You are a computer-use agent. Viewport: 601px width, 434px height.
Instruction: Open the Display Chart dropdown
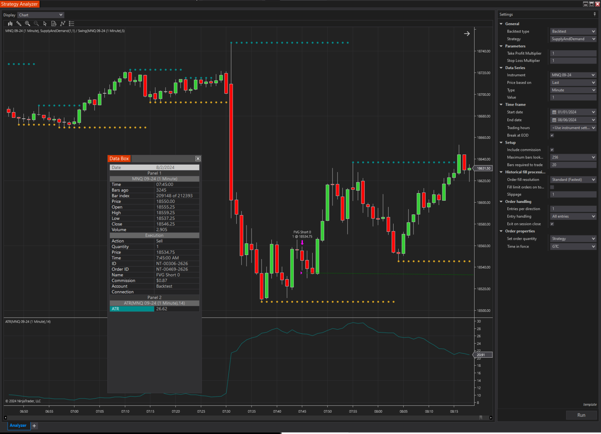[x=41, y=15]
